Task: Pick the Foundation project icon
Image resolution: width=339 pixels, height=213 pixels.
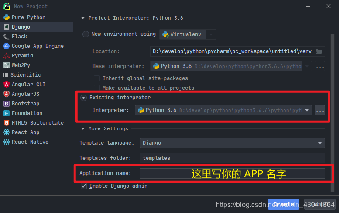Action: [x=7, y=113]
